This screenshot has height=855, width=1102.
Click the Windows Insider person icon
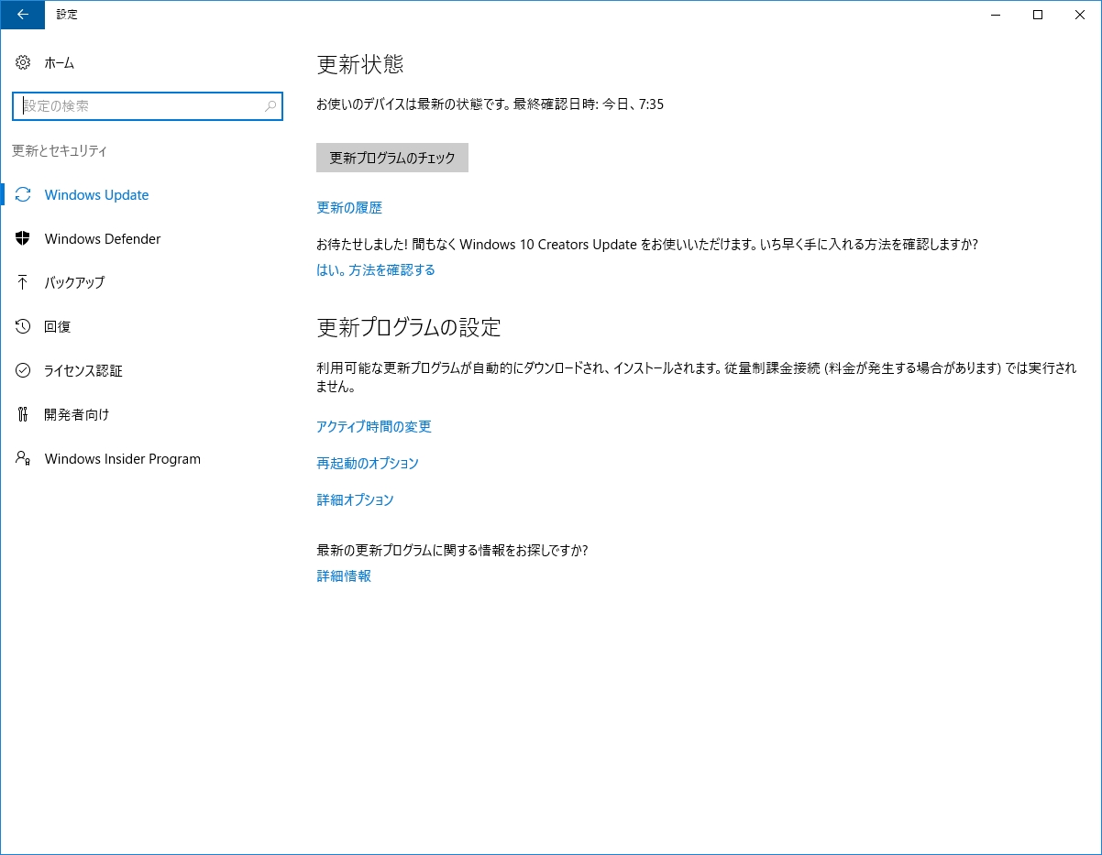(x=23, y=458)
